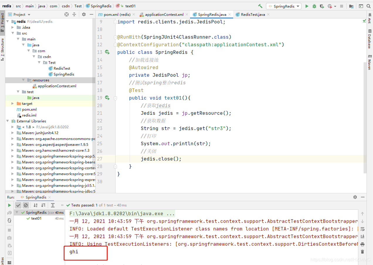Select pom.xml in project tree
This screenshot has width=373, height=265.
point(29,109)
